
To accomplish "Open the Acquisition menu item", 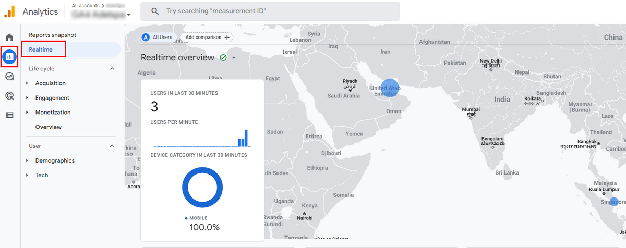I will pyautogui.click(x=51, y=83).
